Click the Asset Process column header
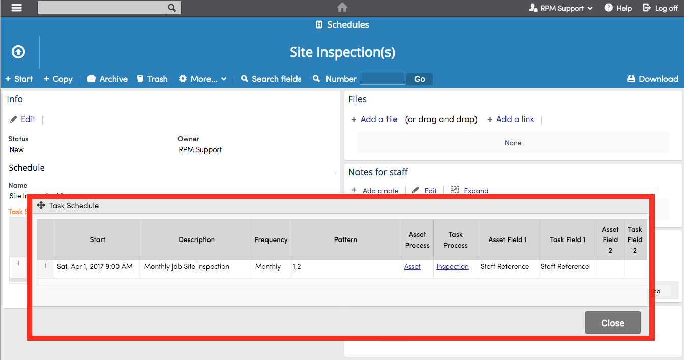684x360 pixels. (x=418, y=239)
